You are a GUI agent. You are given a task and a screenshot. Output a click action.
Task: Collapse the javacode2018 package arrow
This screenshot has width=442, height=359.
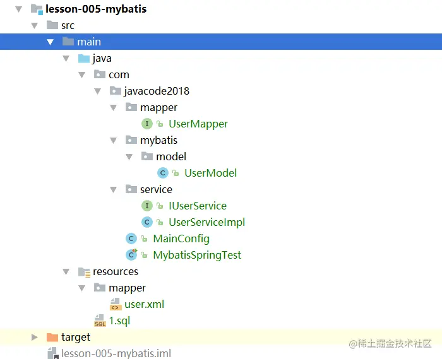pyautogui.click(x=97, y=91)
